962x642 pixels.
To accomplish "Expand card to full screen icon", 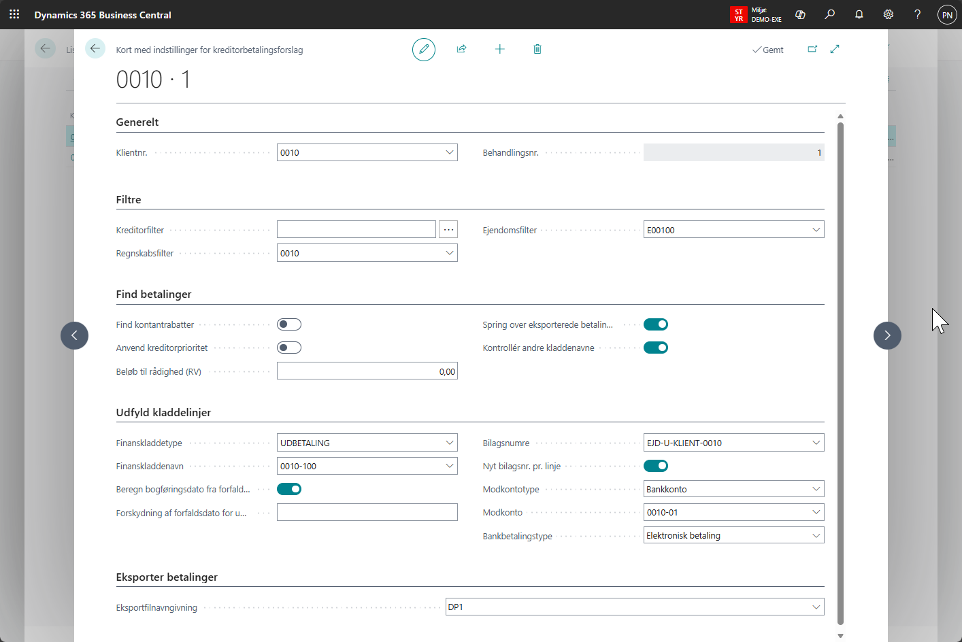I will [835, 49].
